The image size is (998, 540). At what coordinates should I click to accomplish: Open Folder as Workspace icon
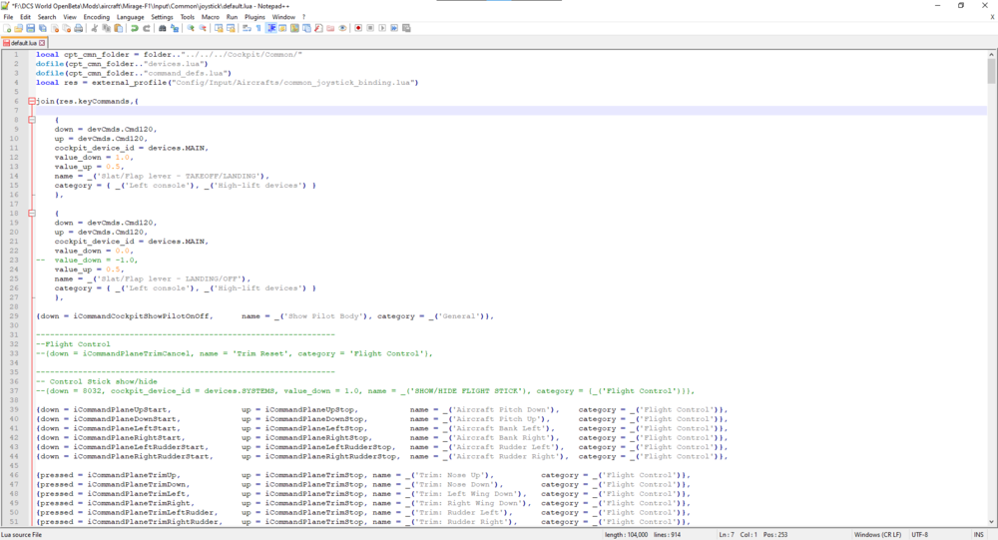click(330, 28)
